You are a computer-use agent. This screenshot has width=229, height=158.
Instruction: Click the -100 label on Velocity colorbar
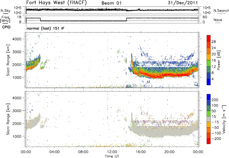point(216,133)
